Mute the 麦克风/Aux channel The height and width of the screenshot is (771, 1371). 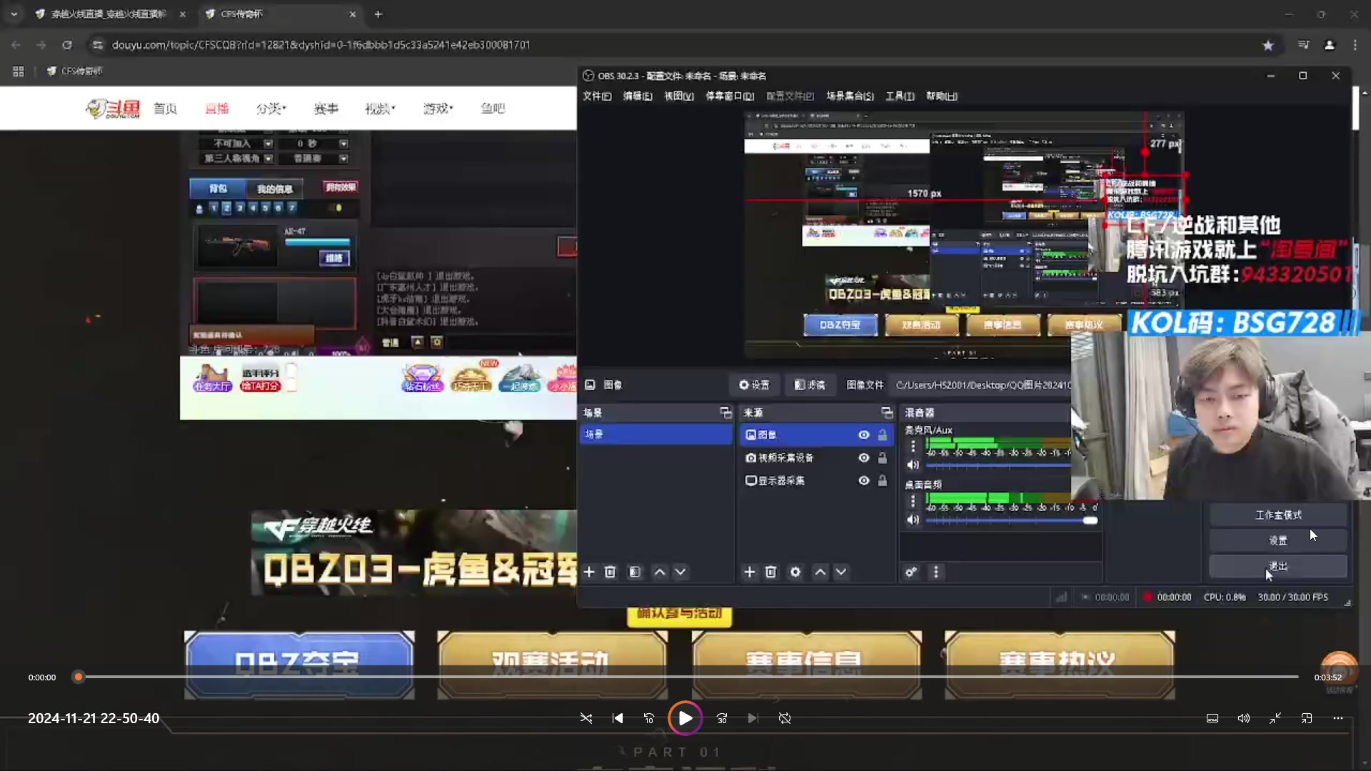[x=913, y=465]
